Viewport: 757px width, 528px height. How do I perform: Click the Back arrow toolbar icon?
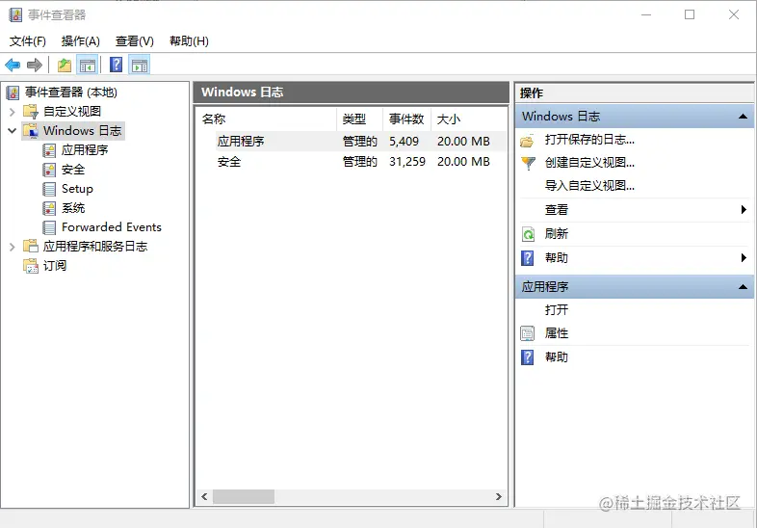pos(13,65)
